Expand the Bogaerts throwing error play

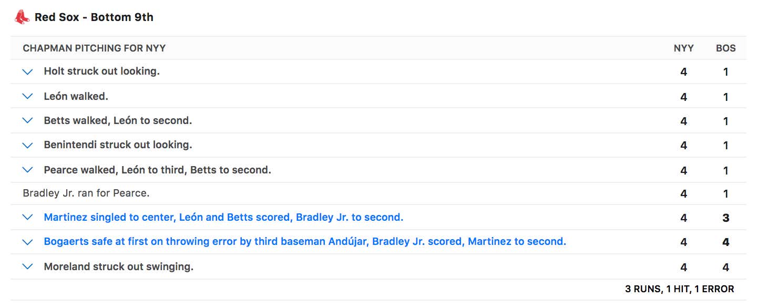28,242
